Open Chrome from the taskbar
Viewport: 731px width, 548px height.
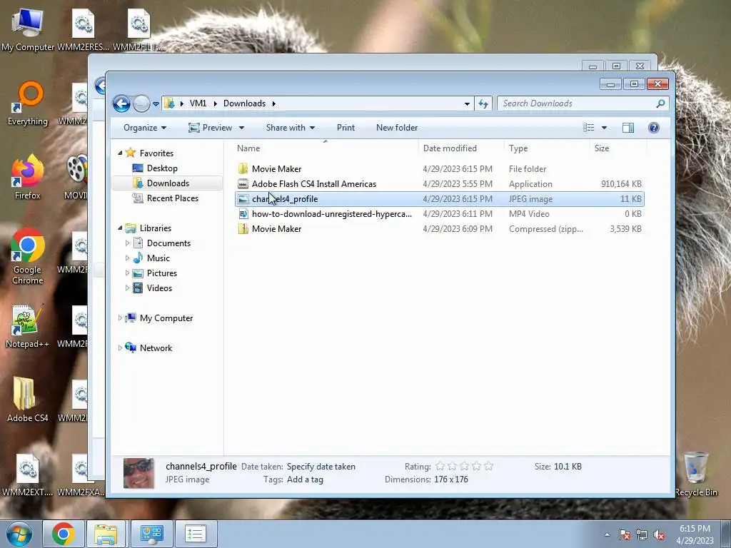[x=64, y=534]
